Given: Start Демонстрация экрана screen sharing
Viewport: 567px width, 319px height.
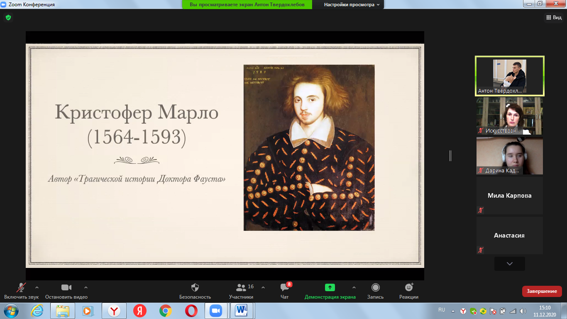Looking at the screenshot, I should coord(330,291).
